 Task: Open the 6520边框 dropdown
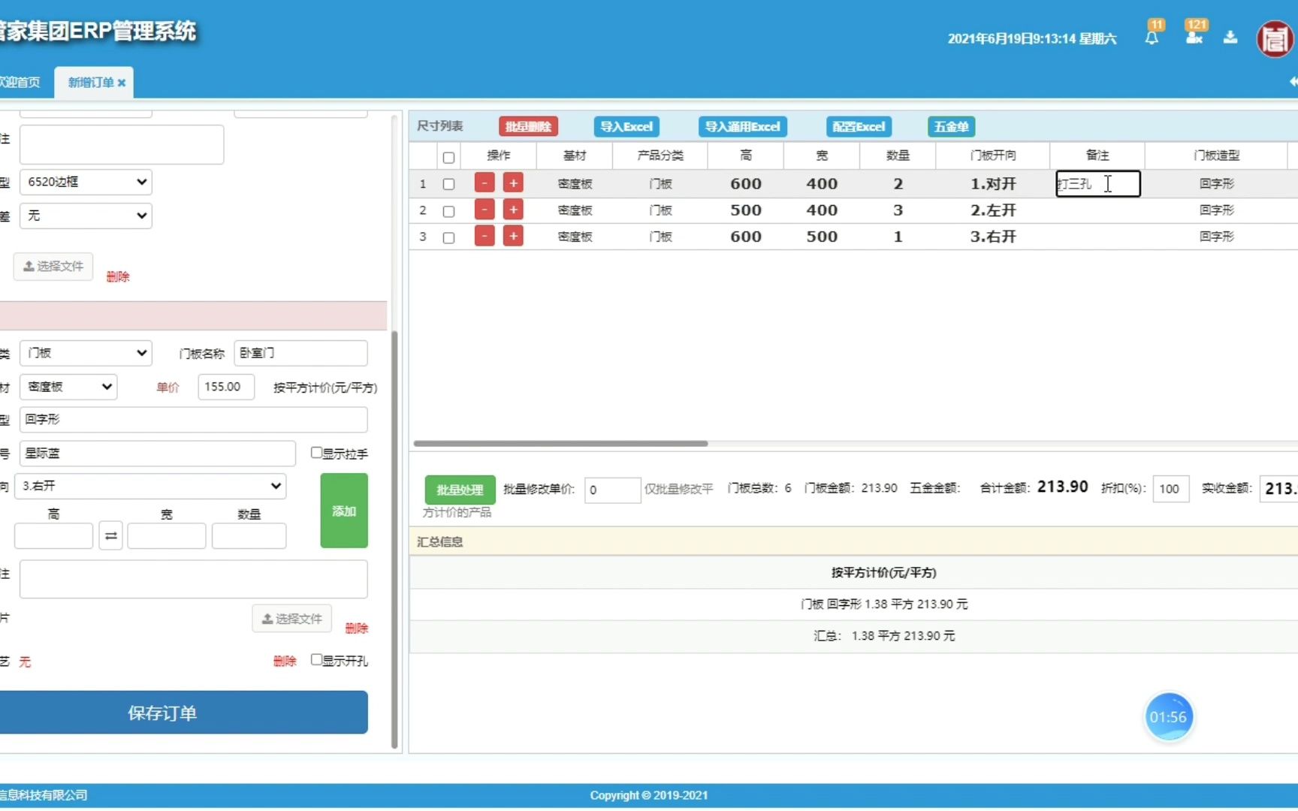(86, 182)
